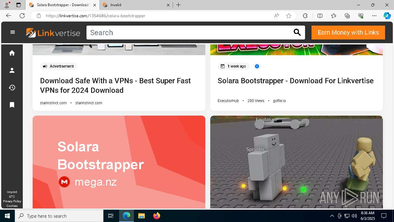The width and height of the screenshot is (394, 222).
Task: Open the Roblox Sprinter game thumbnail
Action: [x=296, y=162]
